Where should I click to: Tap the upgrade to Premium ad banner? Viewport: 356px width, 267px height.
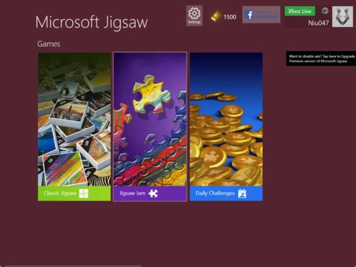(x=321, y=58)
